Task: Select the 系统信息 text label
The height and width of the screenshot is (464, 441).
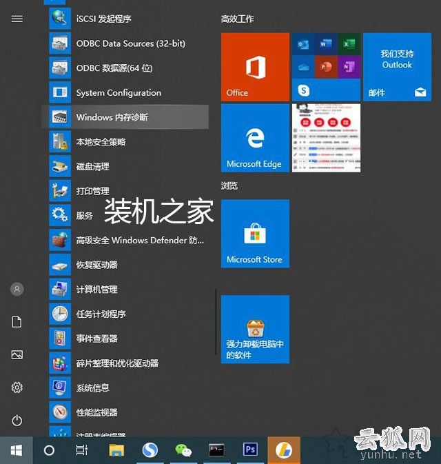Action: pyautogui.click(x=92, y=387)
